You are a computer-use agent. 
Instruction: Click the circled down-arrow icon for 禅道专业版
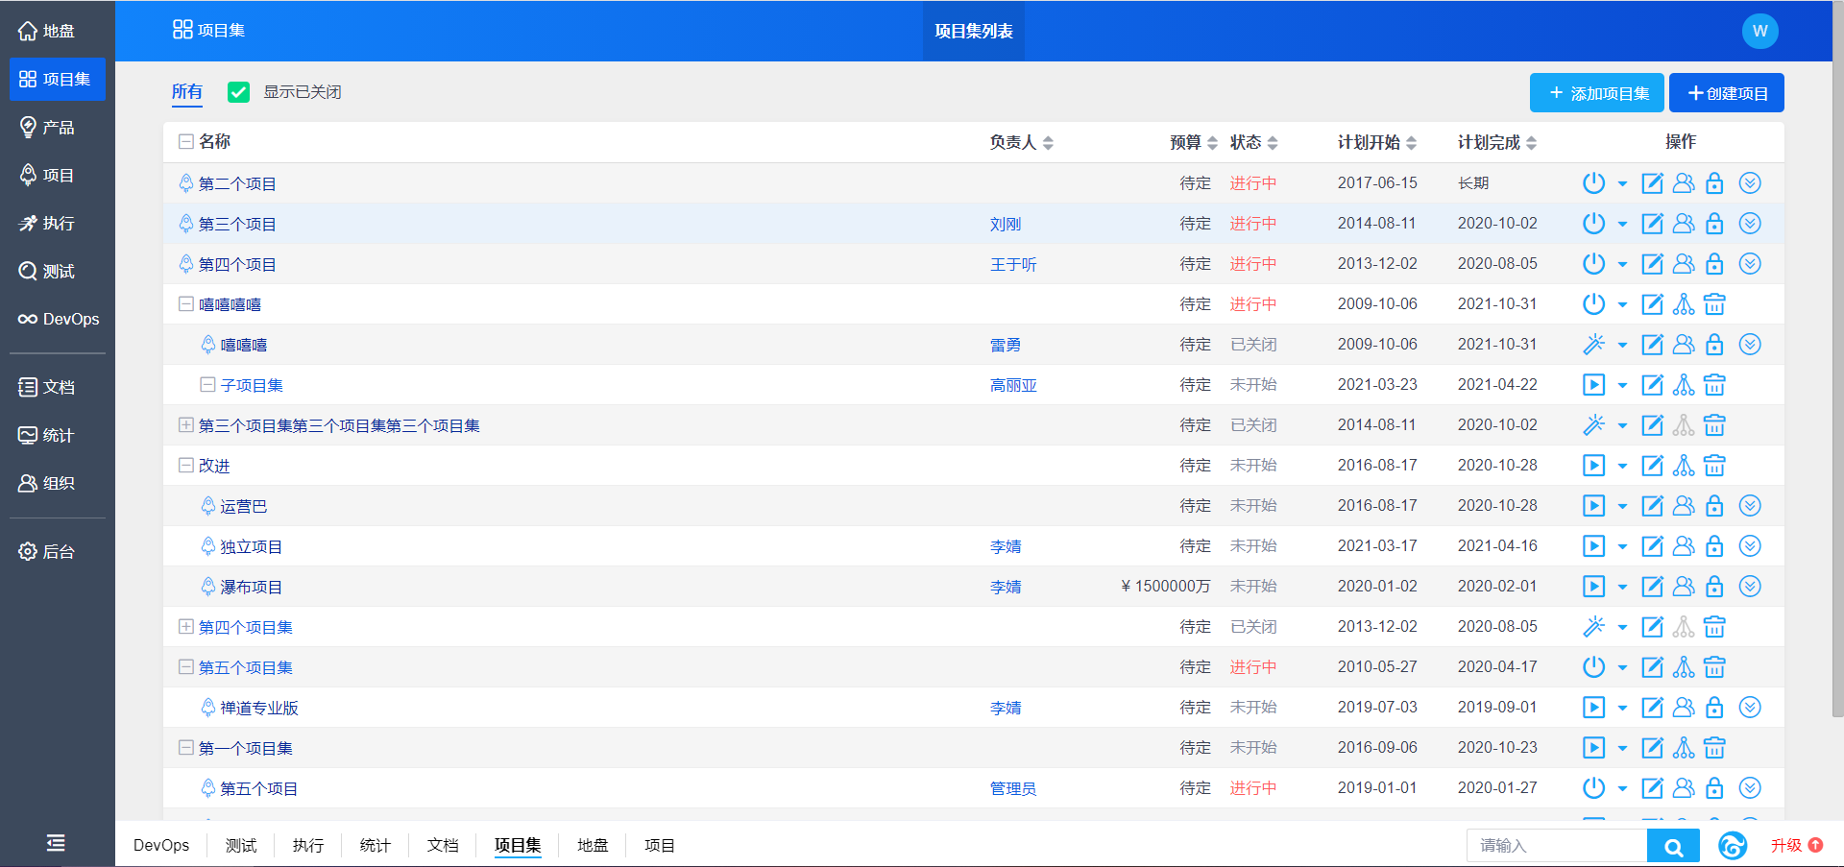[x=1750, y=707]
